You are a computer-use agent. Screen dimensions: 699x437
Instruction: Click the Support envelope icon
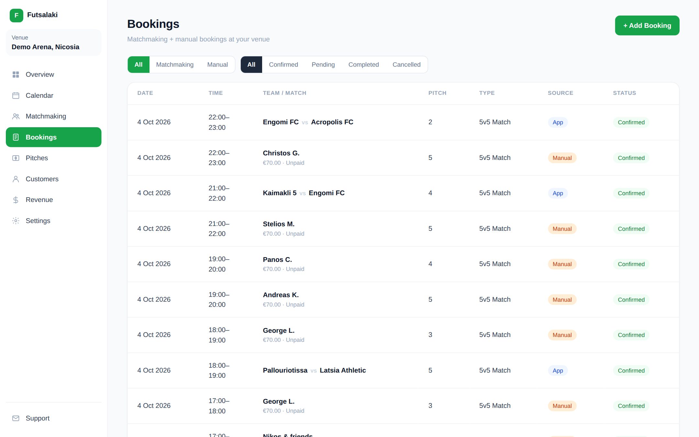[16, 418]
